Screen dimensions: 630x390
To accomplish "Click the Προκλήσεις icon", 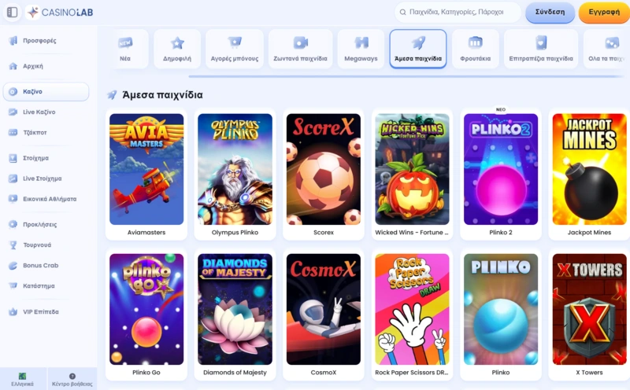I will [13, 224].
